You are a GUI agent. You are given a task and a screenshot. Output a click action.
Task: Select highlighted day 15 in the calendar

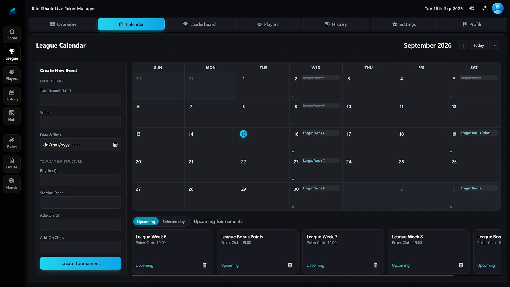[x=244, y=134]
